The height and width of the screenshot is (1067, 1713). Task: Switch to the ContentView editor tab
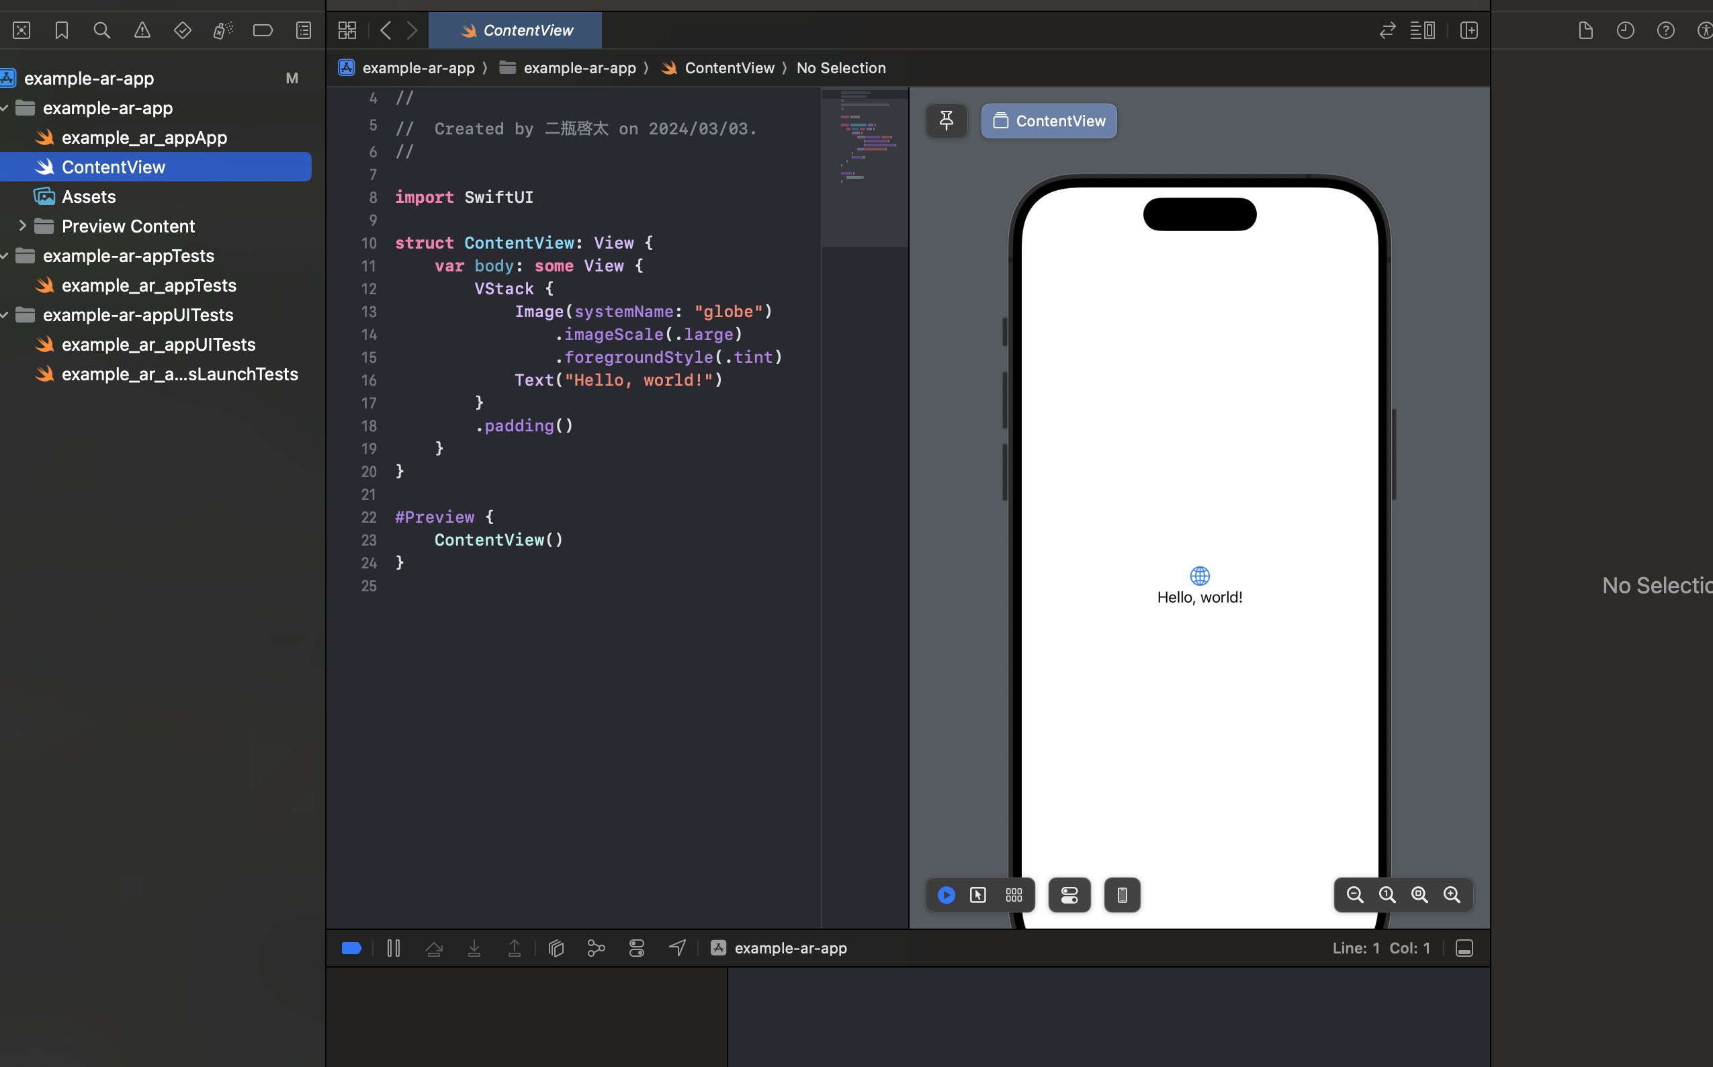point(515,30)
